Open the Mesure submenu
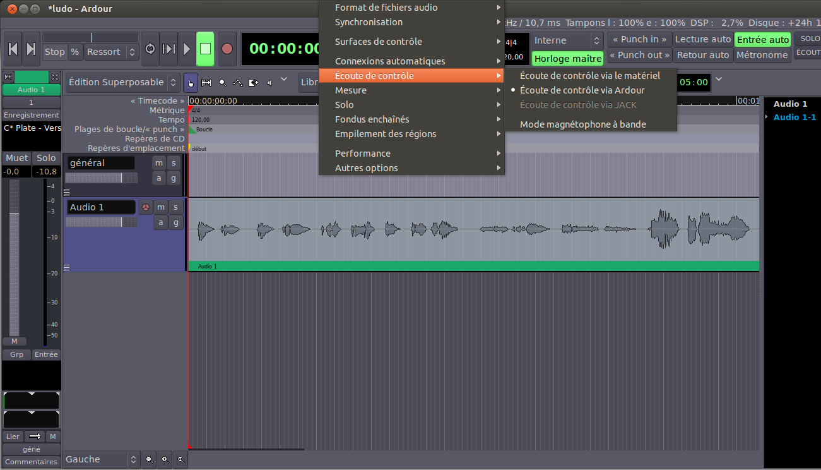Screen dimensions: 821x470 point(411,90)
